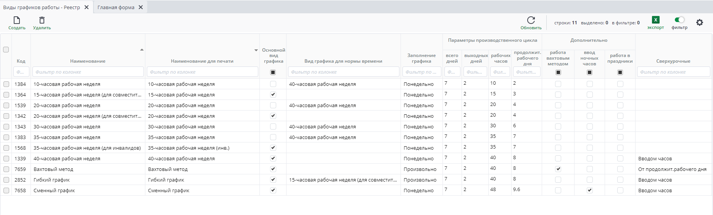The width and height of the screenshot is (713, 215).
Task: Click the Create (Создать) document icon
Action: pos(17,21)
